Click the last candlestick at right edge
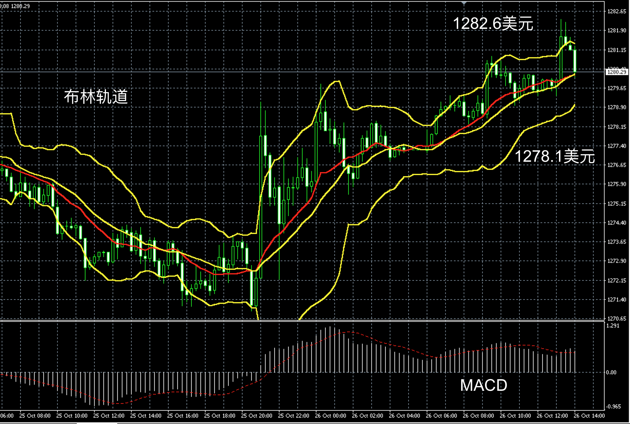 coord(575,61)
